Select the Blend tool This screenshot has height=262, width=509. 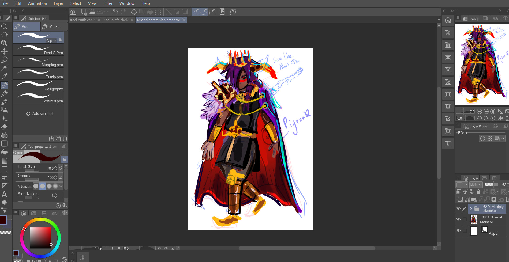click(4, 135)
